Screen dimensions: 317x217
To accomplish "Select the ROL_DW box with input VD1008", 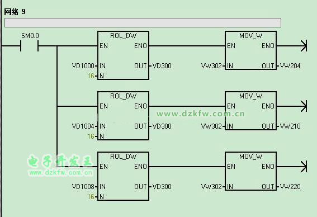I will pyautogui.click(x=124, y=176).
